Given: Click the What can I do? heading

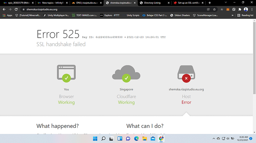Looking at the screenshot, I should point(145,126).
